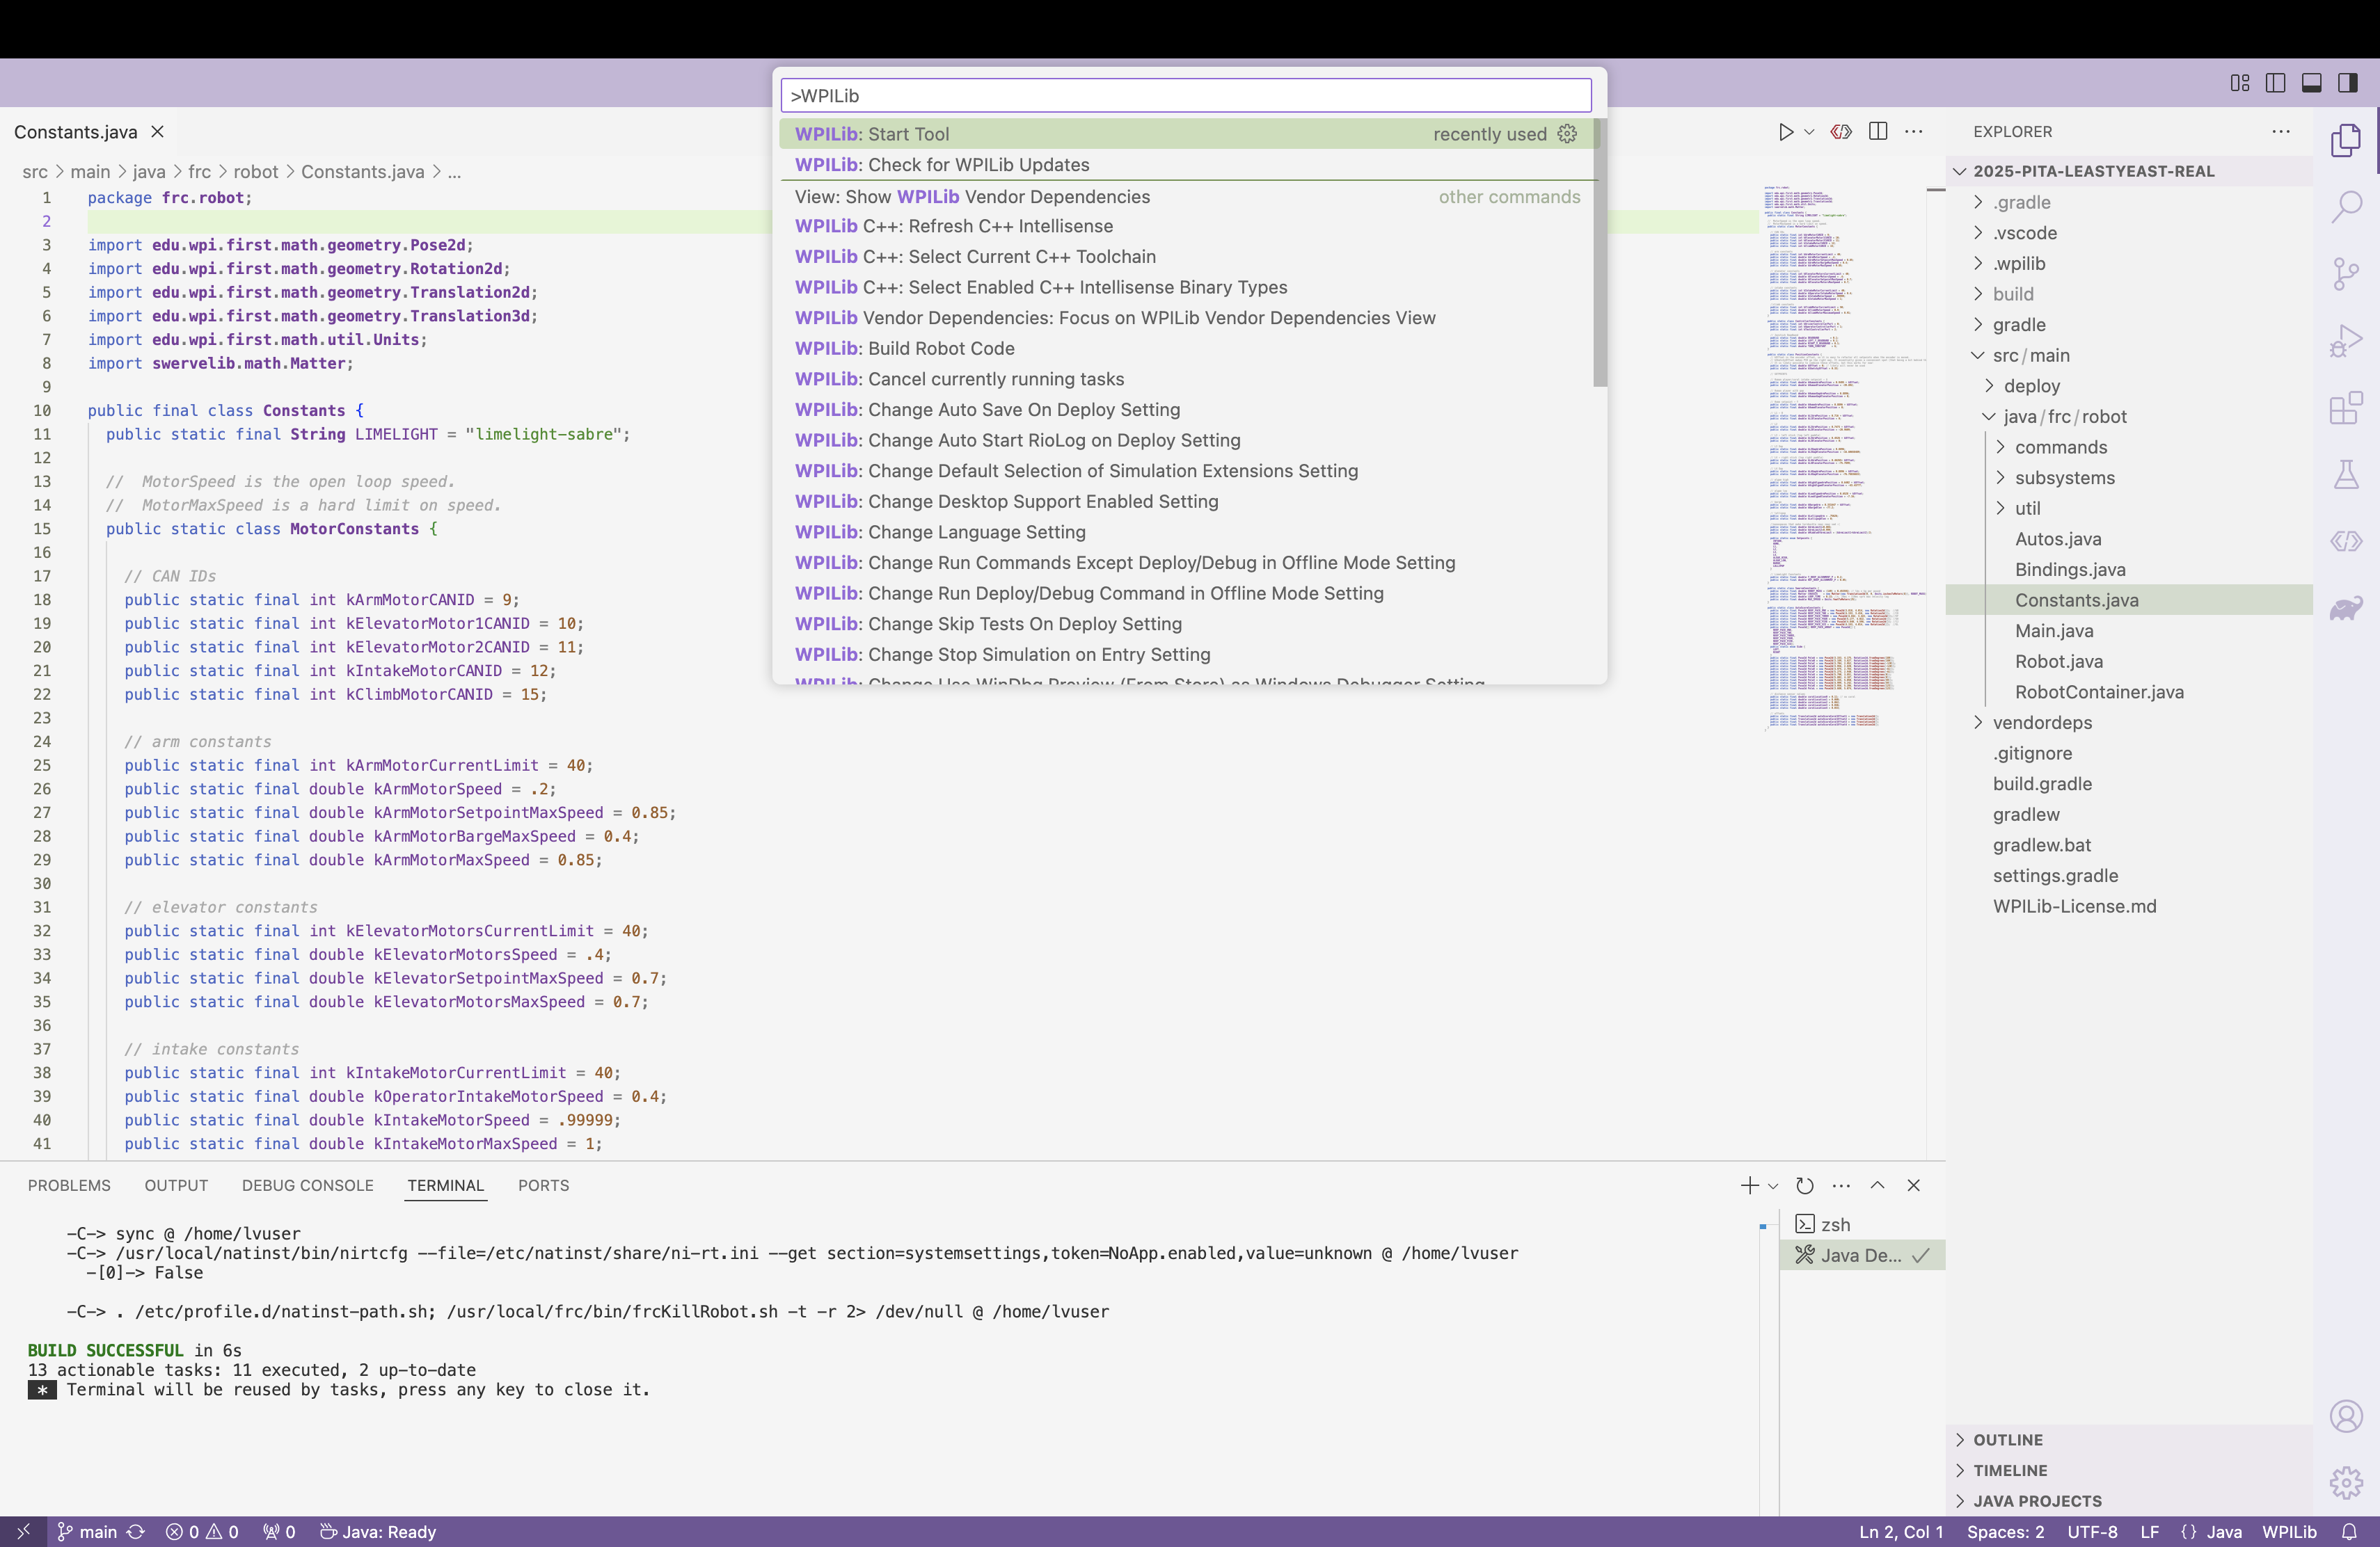Expand the OUTLINE section
Screen dimensions: 2380x1547
2130,1440
